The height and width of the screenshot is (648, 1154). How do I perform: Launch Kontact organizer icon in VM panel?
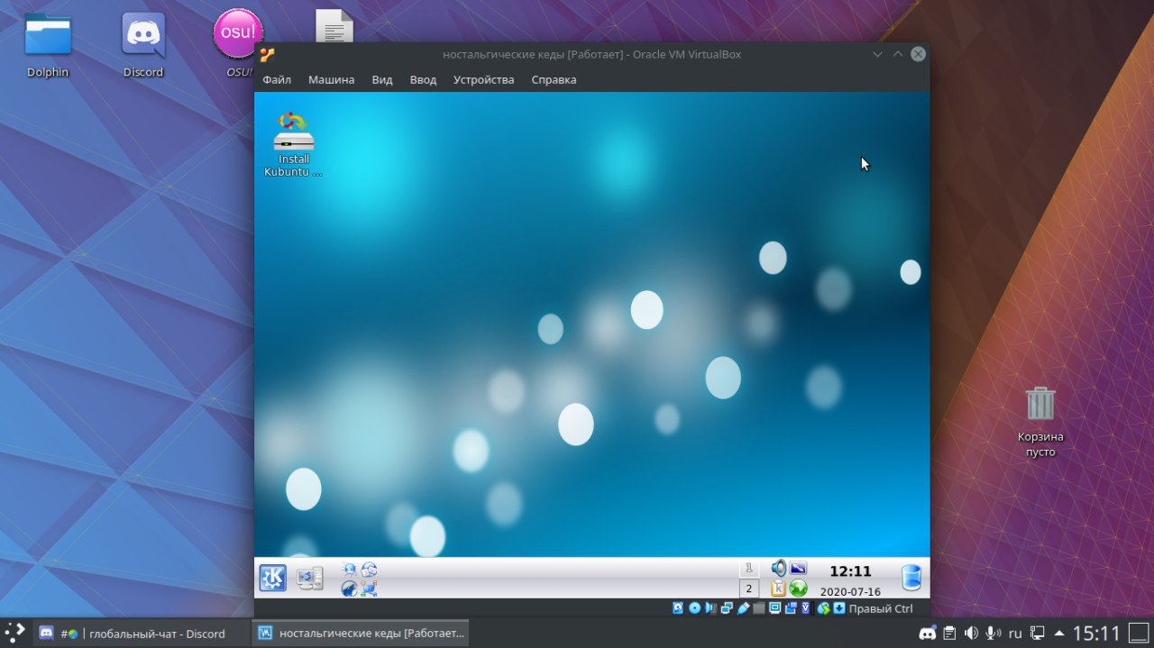[369, 570]
